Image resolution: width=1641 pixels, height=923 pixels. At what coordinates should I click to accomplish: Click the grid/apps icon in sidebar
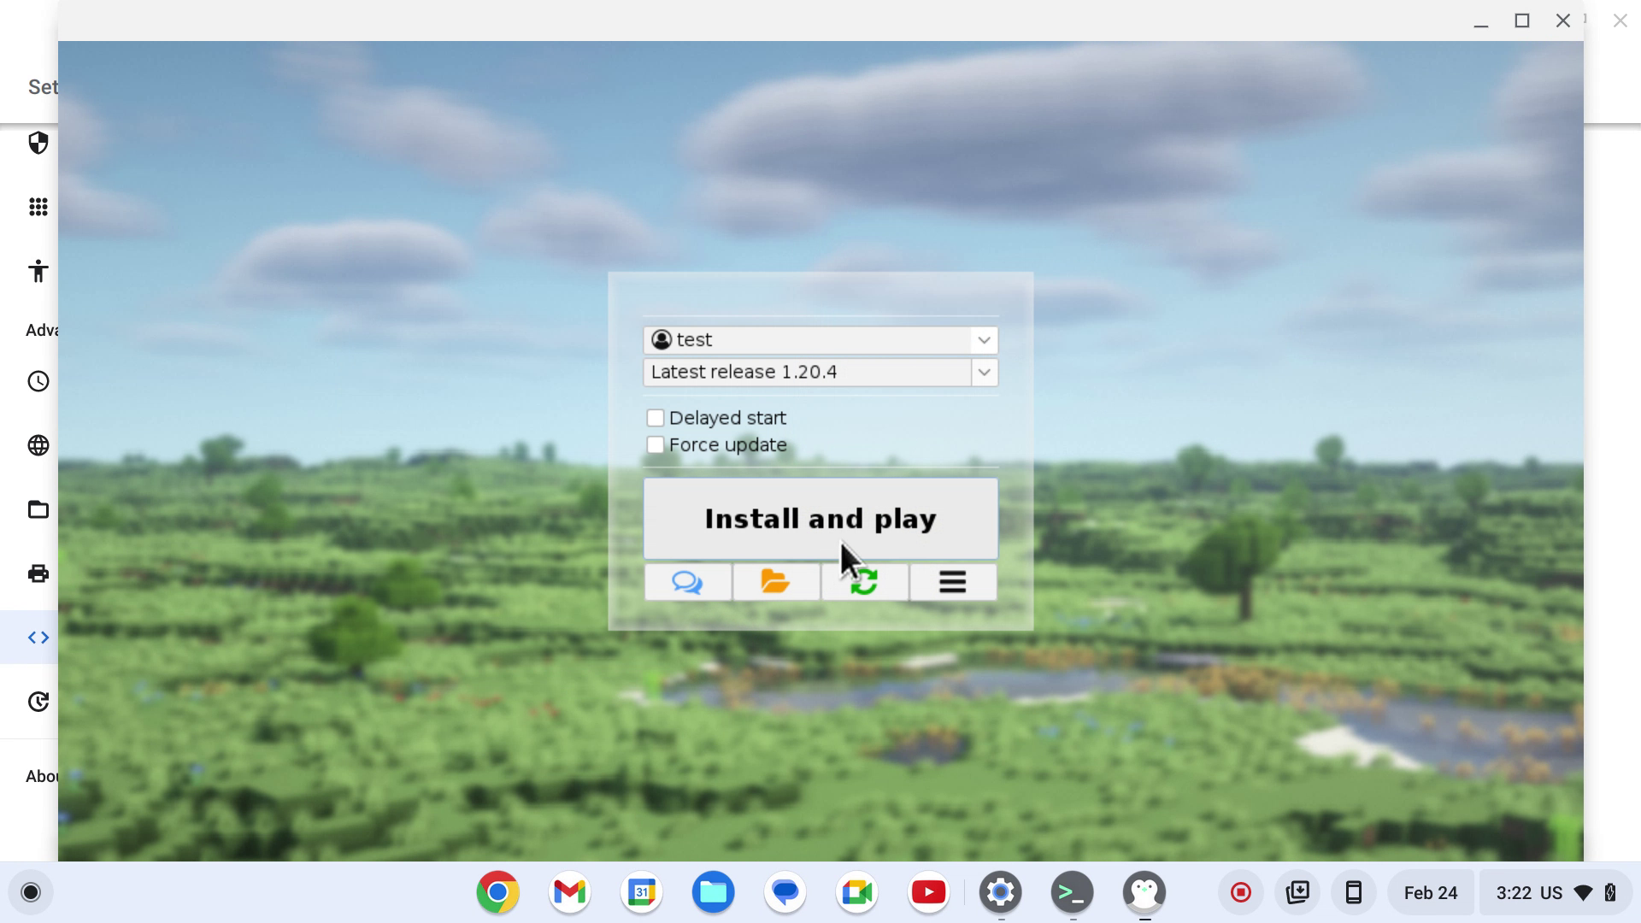tap(39, 206)
